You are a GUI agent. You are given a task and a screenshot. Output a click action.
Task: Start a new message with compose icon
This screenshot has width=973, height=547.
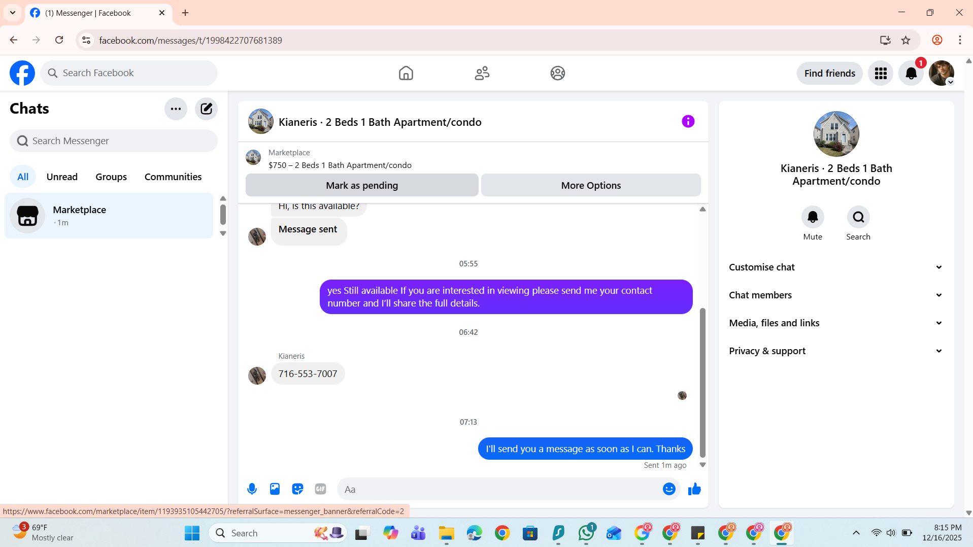click(206, 109)
